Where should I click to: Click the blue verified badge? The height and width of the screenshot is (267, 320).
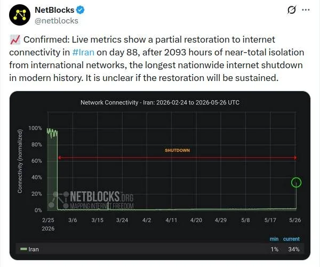[81, 10]
